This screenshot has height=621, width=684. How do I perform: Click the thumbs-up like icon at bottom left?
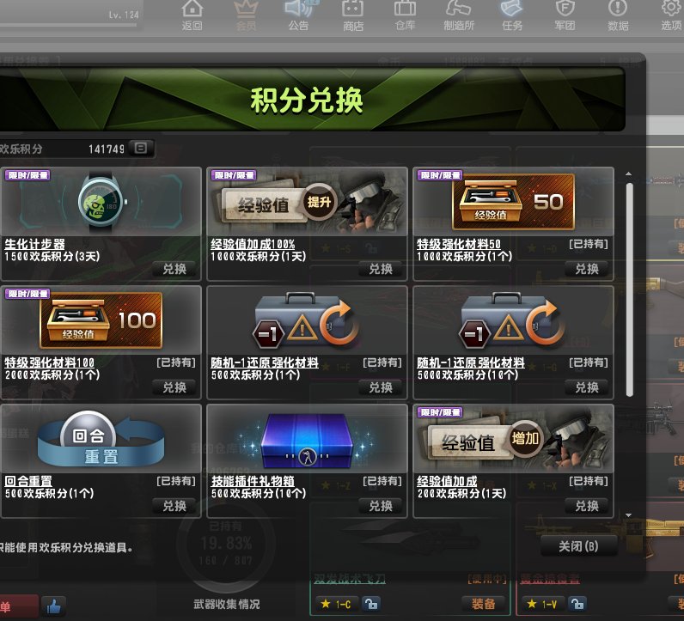pos(53,606)
